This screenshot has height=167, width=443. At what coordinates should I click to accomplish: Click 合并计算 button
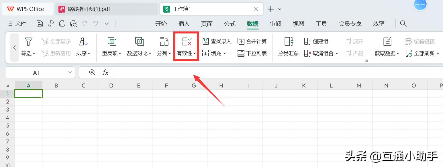coord(252,41)
